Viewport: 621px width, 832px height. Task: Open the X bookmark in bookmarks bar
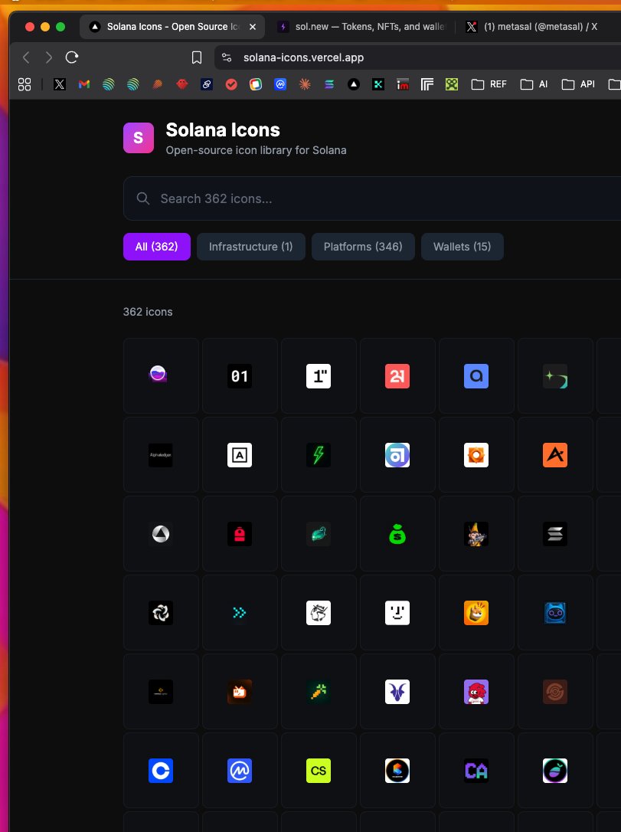click(x=60, y=84)
